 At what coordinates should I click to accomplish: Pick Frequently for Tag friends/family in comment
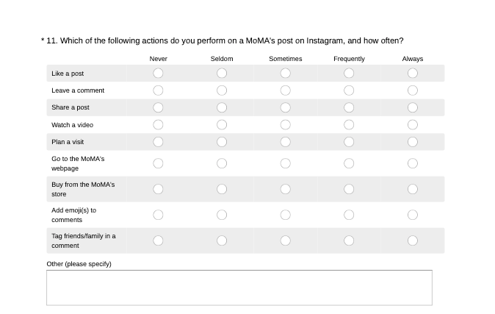click(x=349, y=240)
